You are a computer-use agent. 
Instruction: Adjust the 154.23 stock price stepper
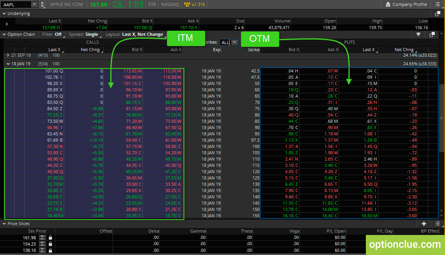42,244
